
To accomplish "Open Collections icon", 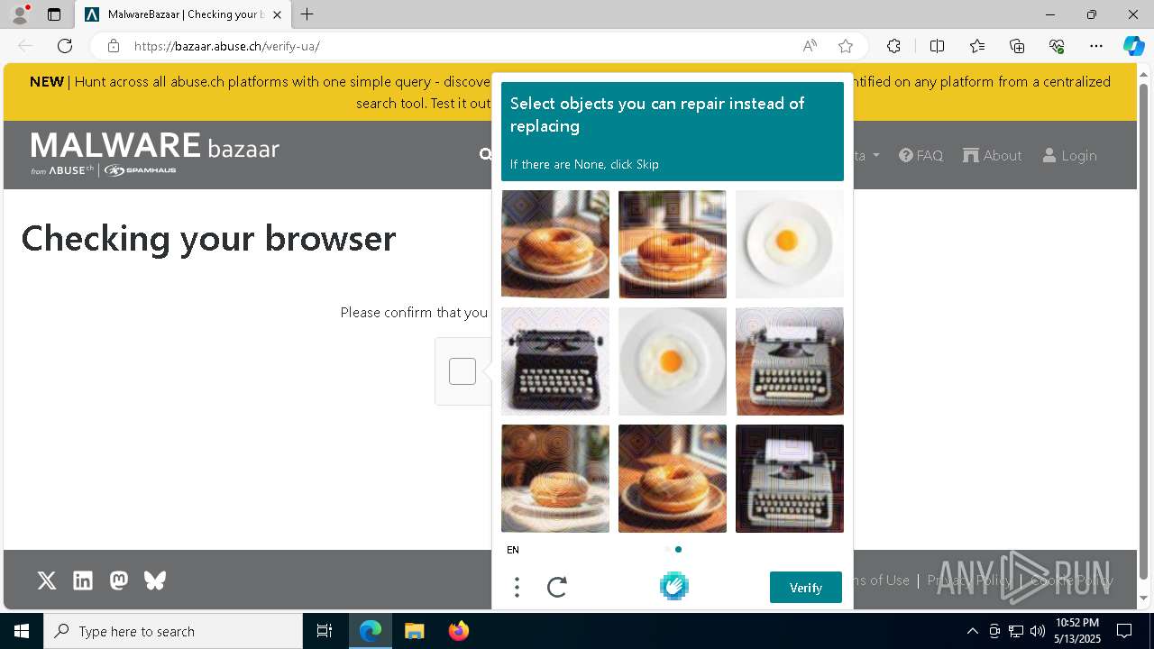I will tap(1017, 46).
